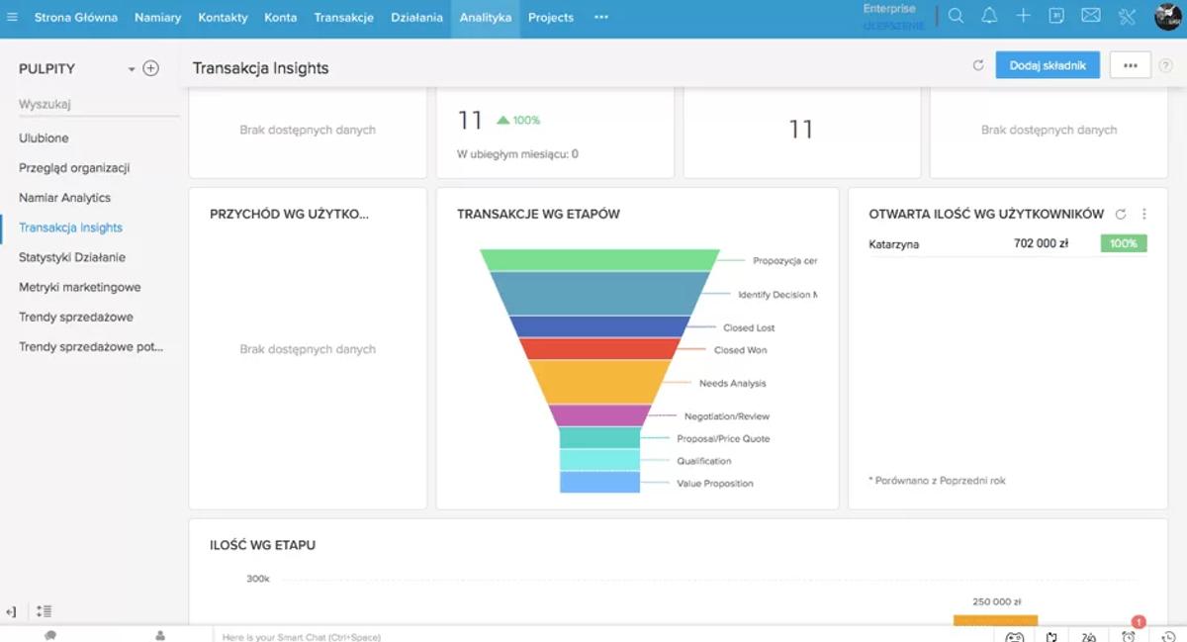Click the recent history clock icon in bottom bar
1187x642 pixels.
1167,636
